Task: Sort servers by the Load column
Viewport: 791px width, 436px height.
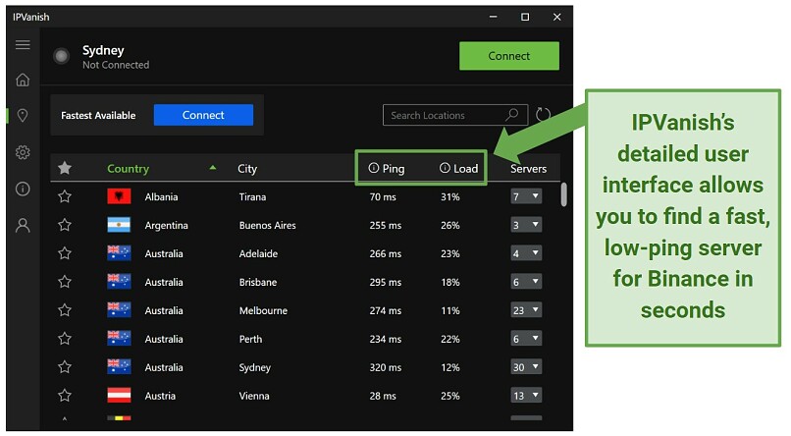Action: pyautogui.click(x=465, y=169)
